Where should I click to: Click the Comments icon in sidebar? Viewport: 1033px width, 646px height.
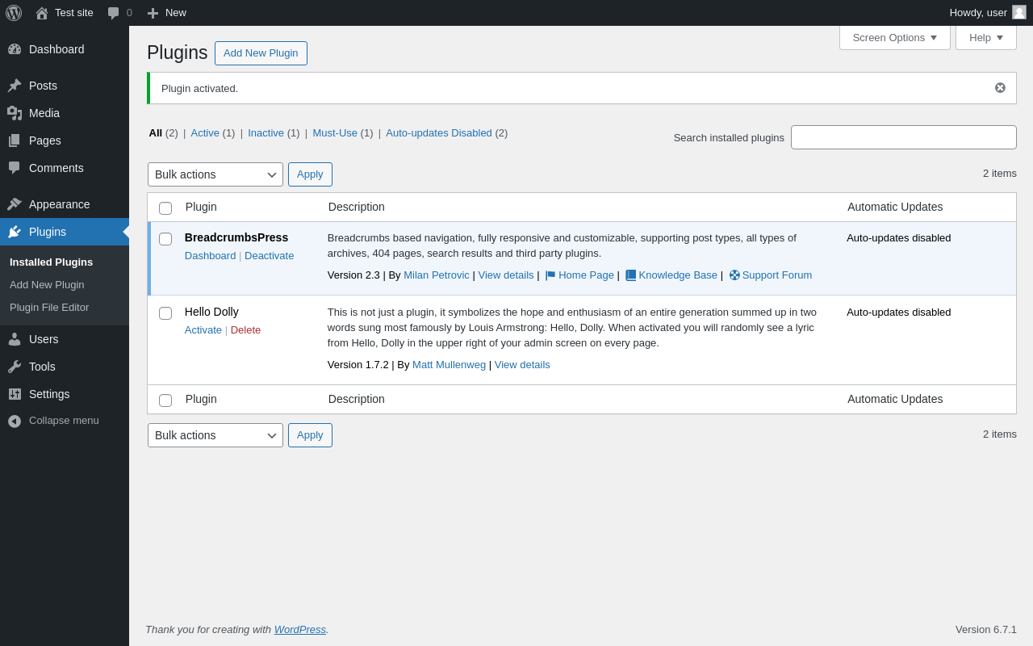(x=15, y=168)
